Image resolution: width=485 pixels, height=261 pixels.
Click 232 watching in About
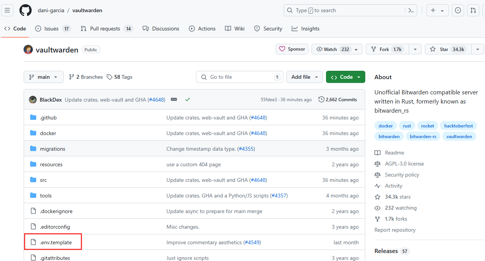pos(401,208)
